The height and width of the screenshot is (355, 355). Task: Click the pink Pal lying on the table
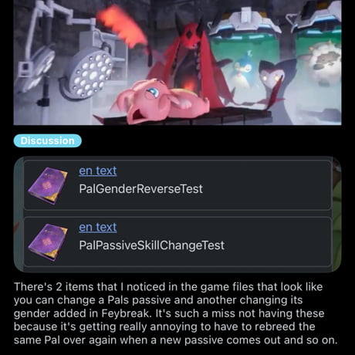(x=162, y=102)
